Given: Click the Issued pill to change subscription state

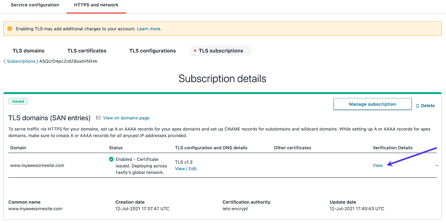Looking at the screenshot, I should tap(18, 101).
